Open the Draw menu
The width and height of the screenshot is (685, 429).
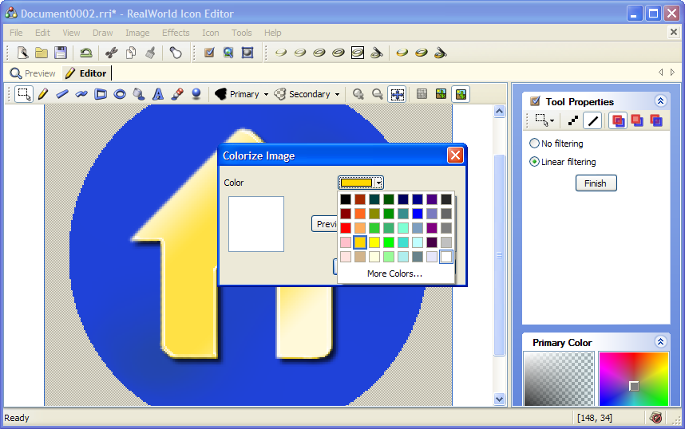[x=103, y=33]
